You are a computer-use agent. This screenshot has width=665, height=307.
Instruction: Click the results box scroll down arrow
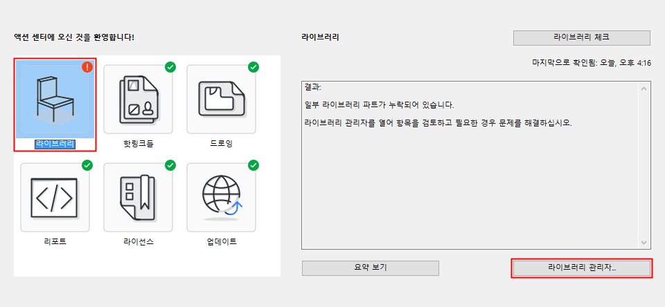(x=644, y=243)
